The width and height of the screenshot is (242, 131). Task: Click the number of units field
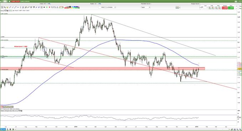[102, 7]
